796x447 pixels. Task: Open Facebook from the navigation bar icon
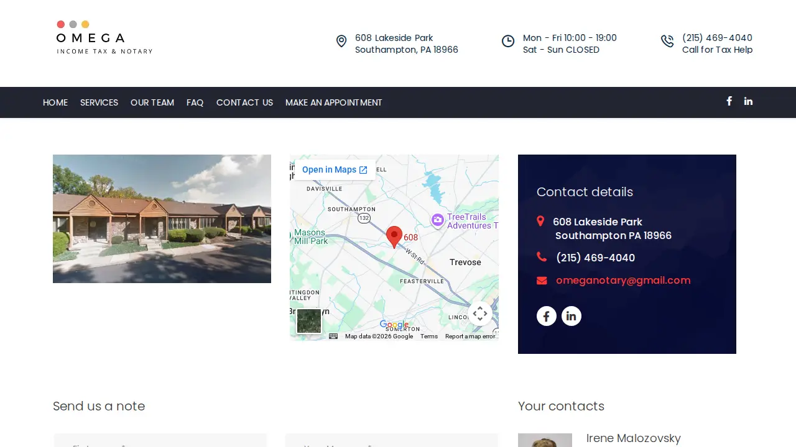pyautogui.click(x=729, y=101)
